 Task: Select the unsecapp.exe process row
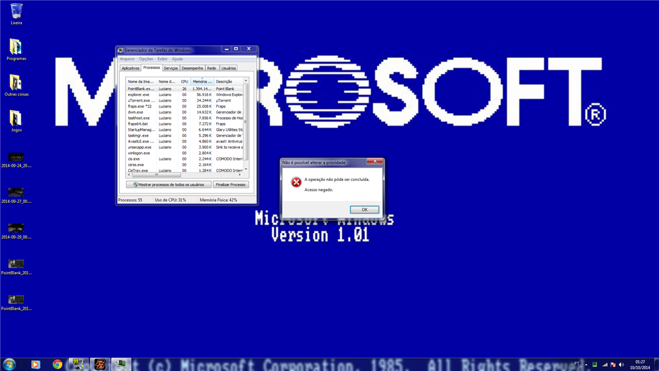point(185,147)
